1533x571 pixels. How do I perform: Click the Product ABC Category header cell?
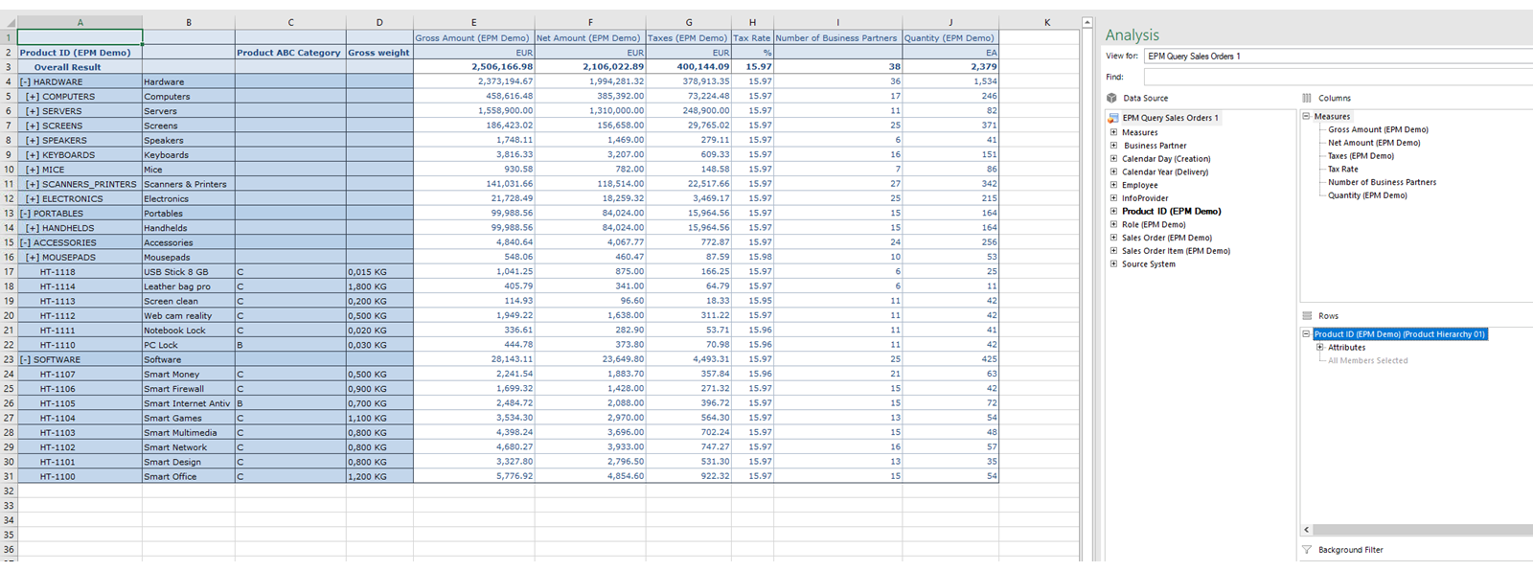coord(290,53)
